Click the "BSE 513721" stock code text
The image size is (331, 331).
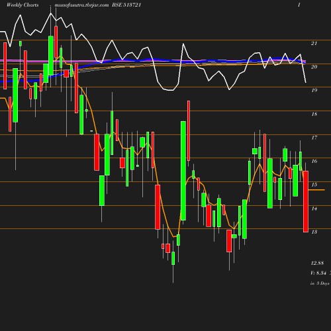coord(126,5)
